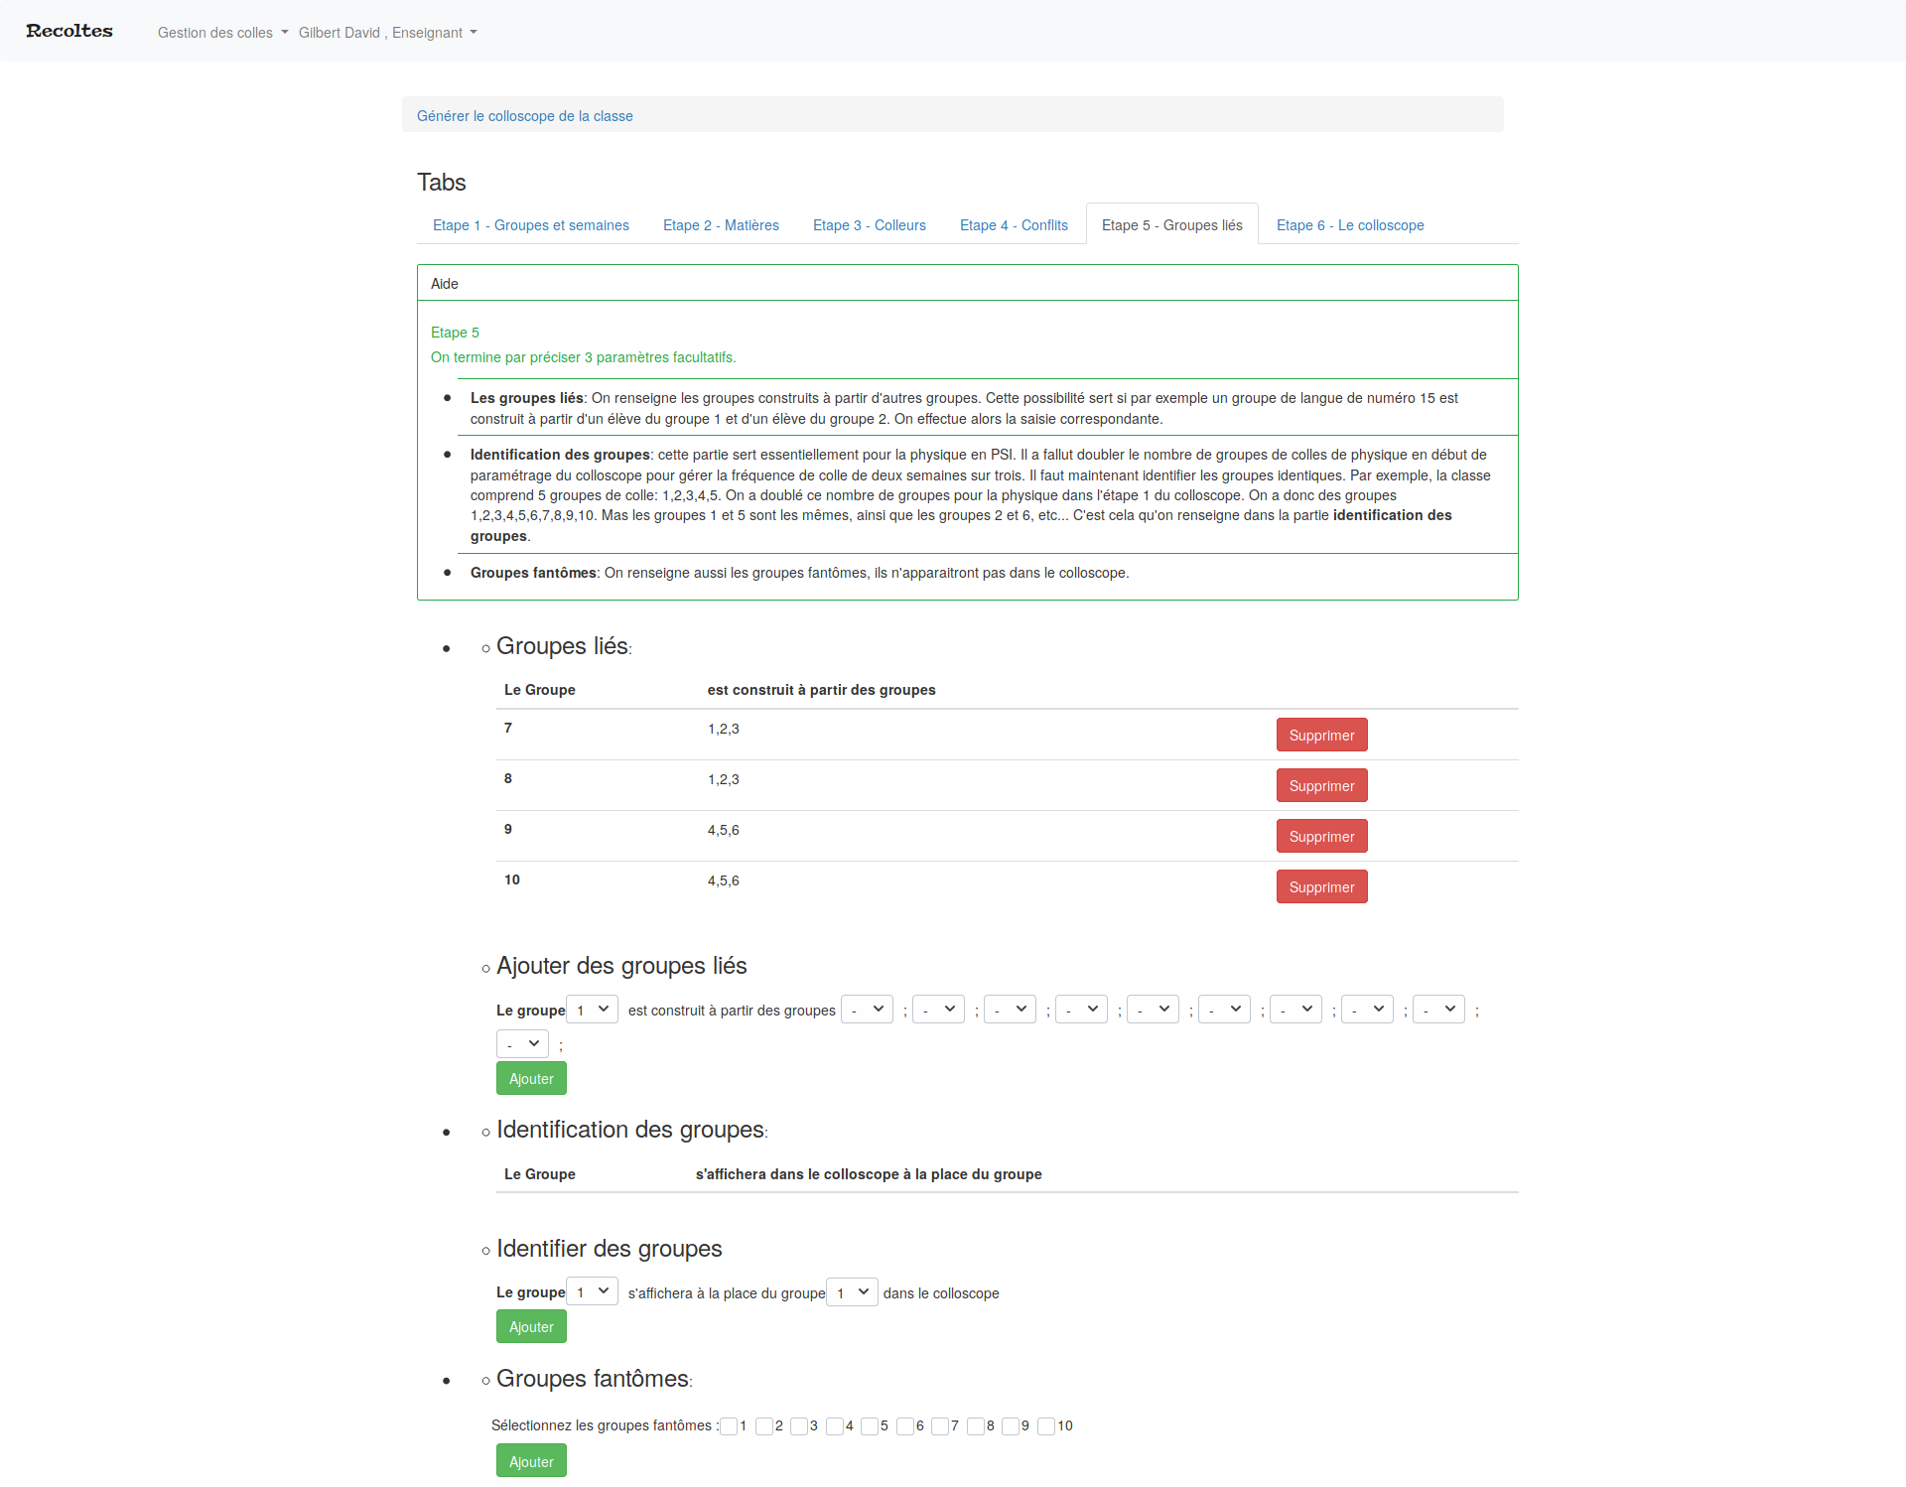Click Ajouter under Identifier des groupes
Image resolution: width=1906 pixels, height=1487 pixels.
pos(531,1327)
